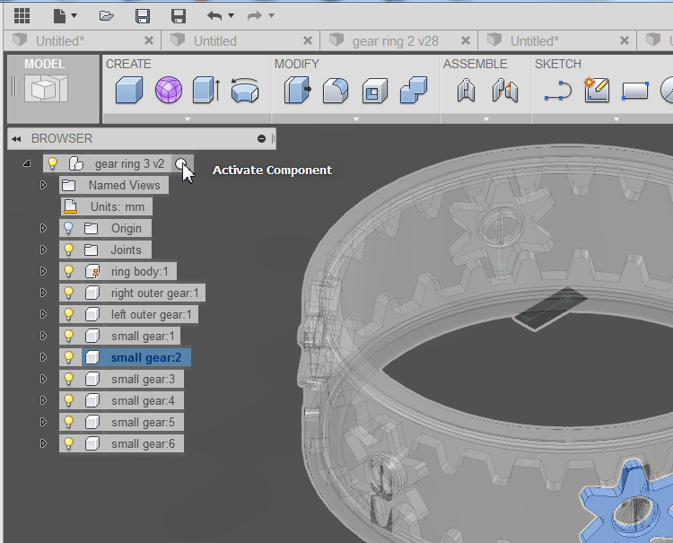Click the Save button in toolbar
The image size is (673, 543).
point(142,15)
